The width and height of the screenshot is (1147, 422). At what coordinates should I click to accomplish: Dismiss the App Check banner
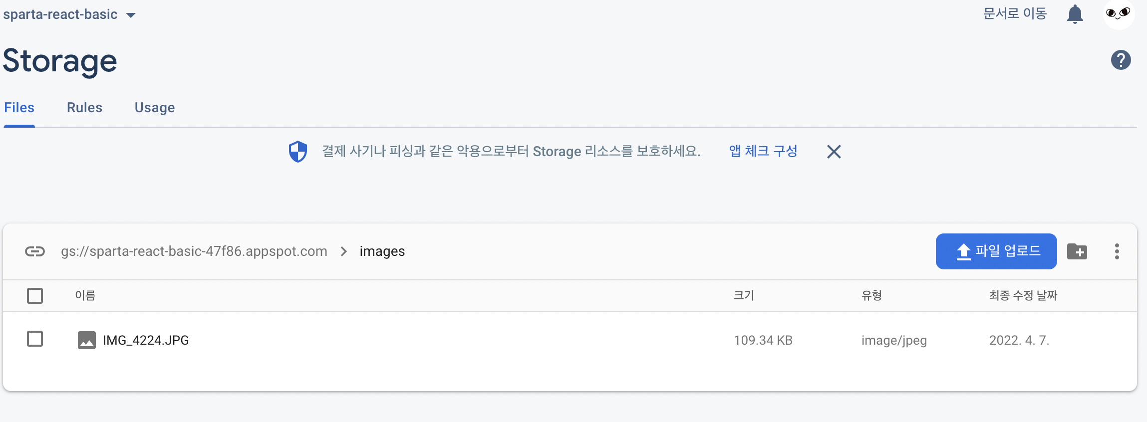click(x=834, y=151)
